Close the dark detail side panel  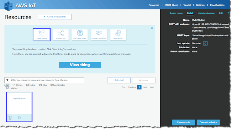pyautogui.click(x=228, y=13)
